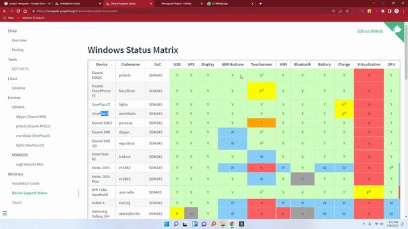Bookmark this page with the star icon
The width and height of the screenshot is (408, 229).
[x=347, y=11]
